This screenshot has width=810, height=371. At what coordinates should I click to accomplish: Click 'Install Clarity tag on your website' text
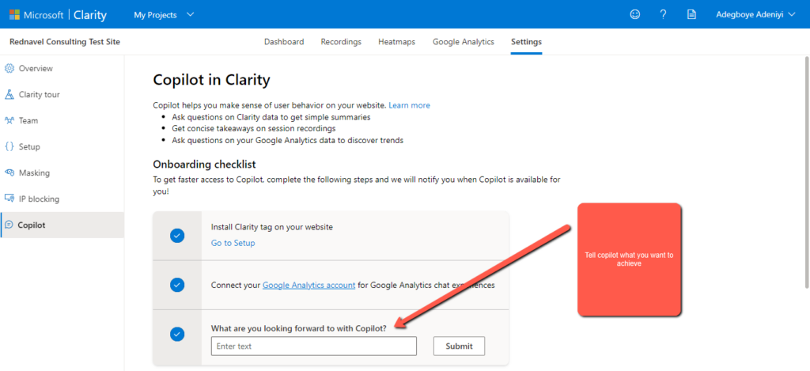272,227
